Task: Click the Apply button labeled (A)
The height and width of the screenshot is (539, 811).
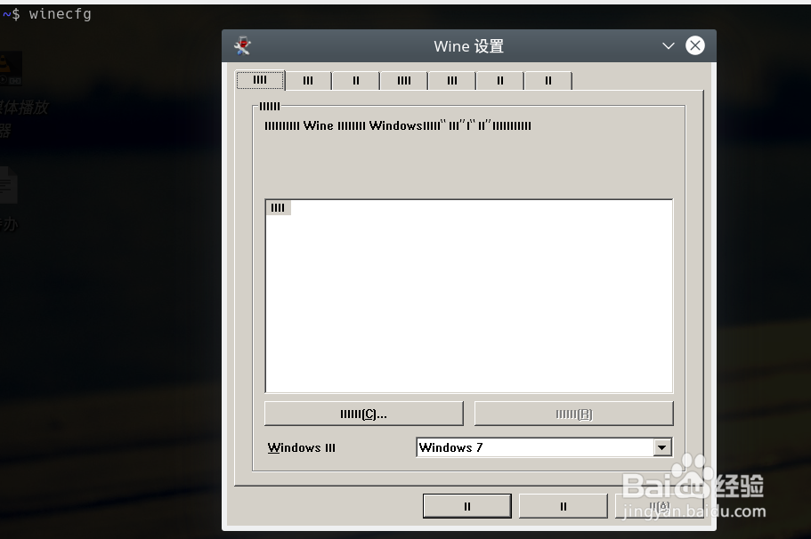Action: 659,506
